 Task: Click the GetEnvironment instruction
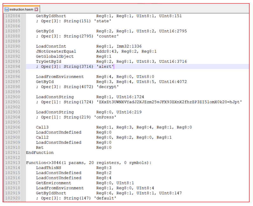click(x=53, y=183)
